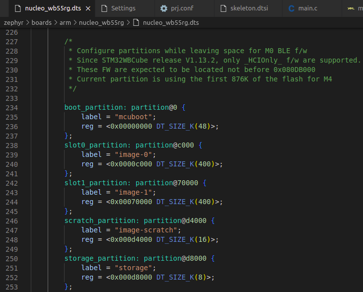The height and width of the screenshot is (292, 363).
Task: Click on the DT_SIZE_K(48) macro
Action: [x=183, y=127]
